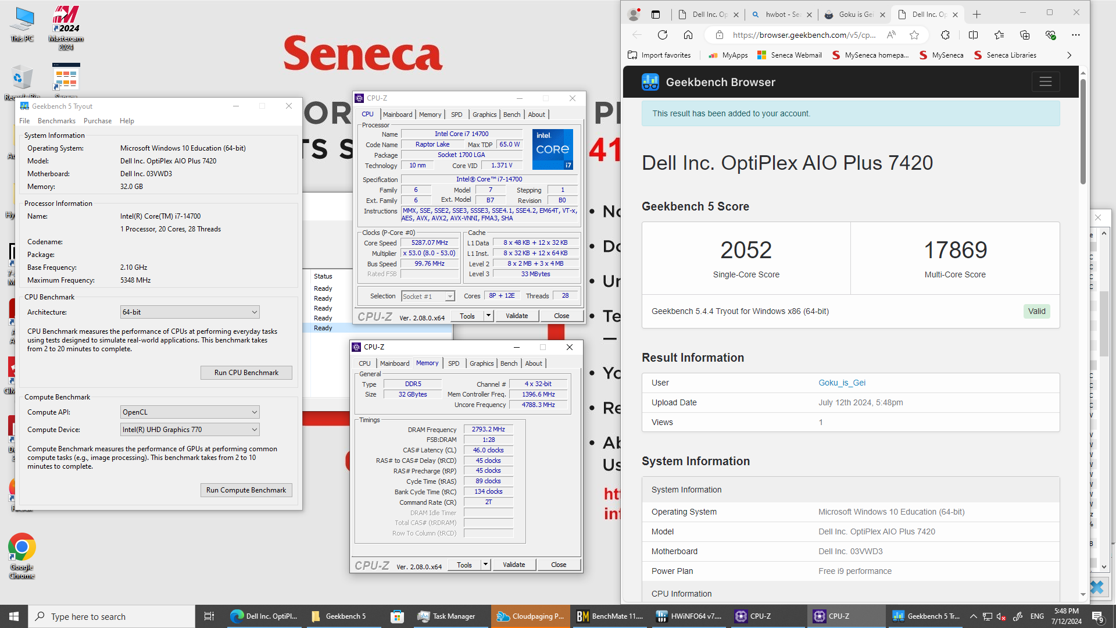Open Edge favorites list icon
Viewport: 1116px width, 628px height.
tap(999, 35)
